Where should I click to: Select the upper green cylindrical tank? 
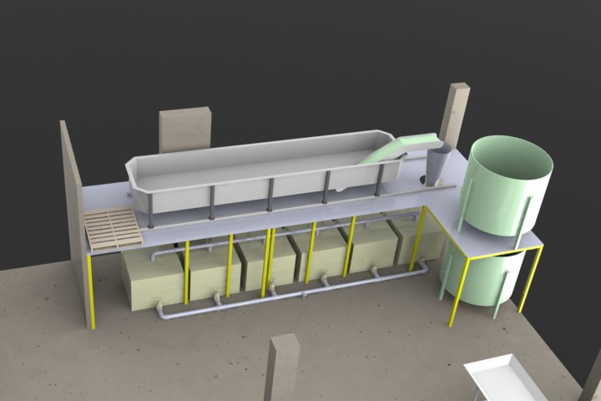[507, 185]
